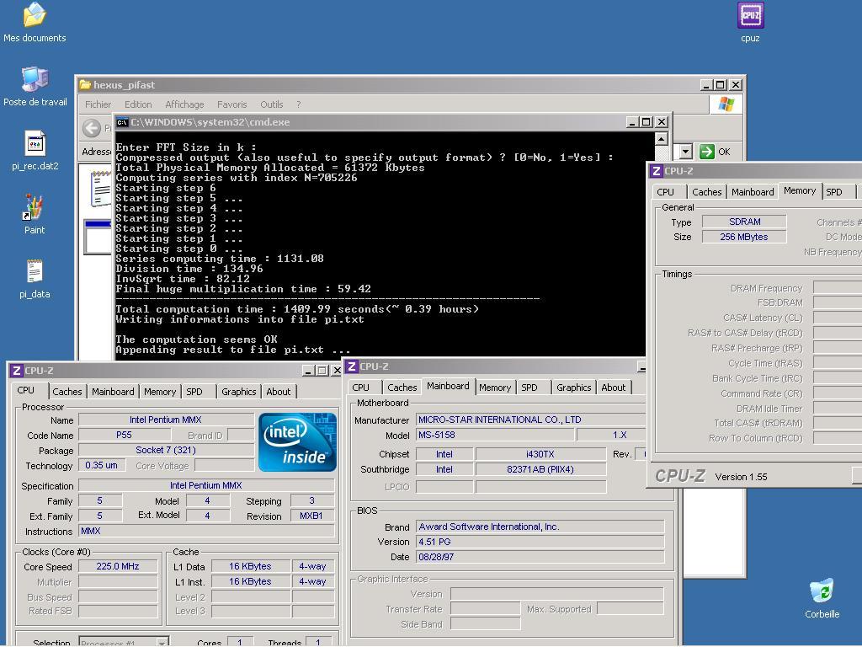Image resolution: width=862 pixels, height=647 pixels.
Task: Select Caches tab in Memory window
Action: 706,192
